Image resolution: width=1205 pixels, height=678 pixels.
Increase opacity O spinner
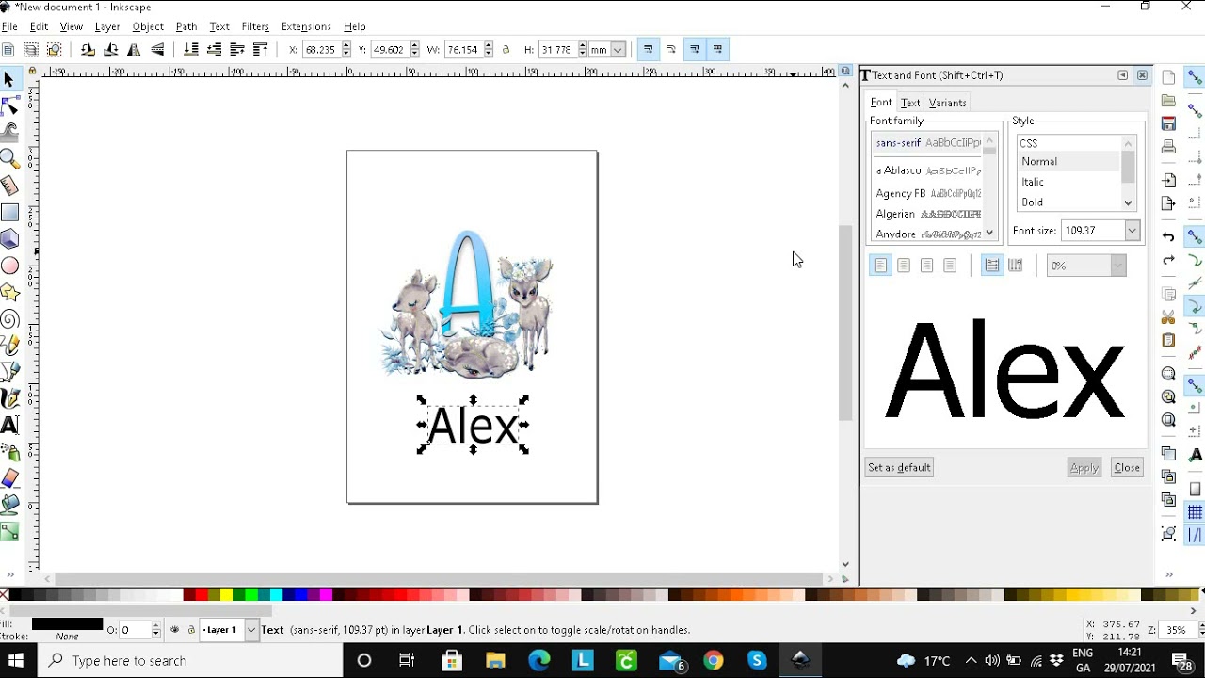(156, 626)
